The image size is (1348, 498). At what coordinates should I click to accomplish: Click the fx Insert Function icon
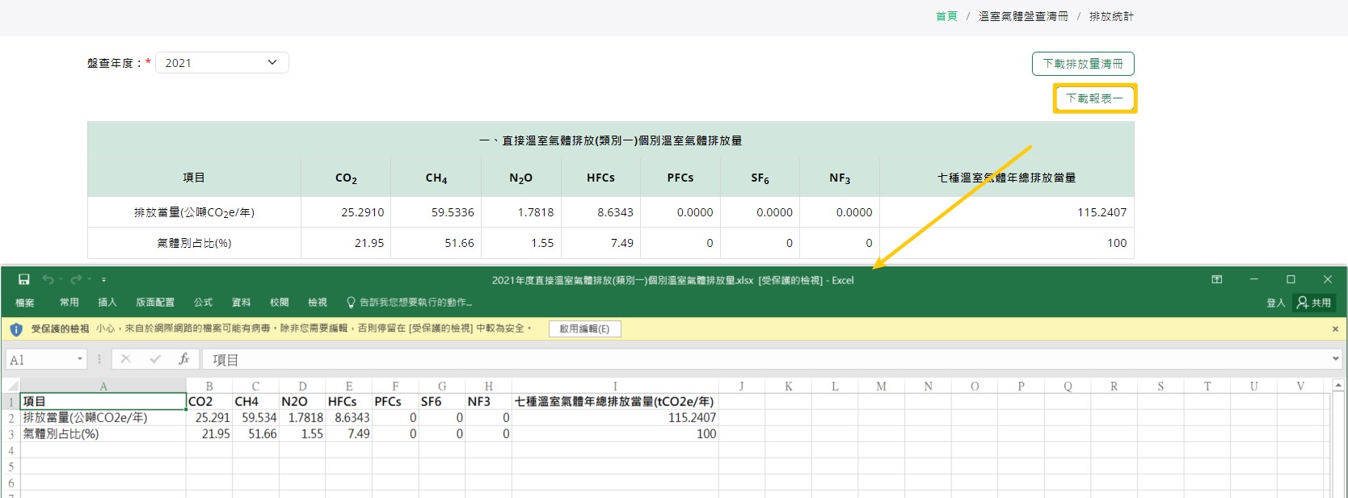coord(184,359)
